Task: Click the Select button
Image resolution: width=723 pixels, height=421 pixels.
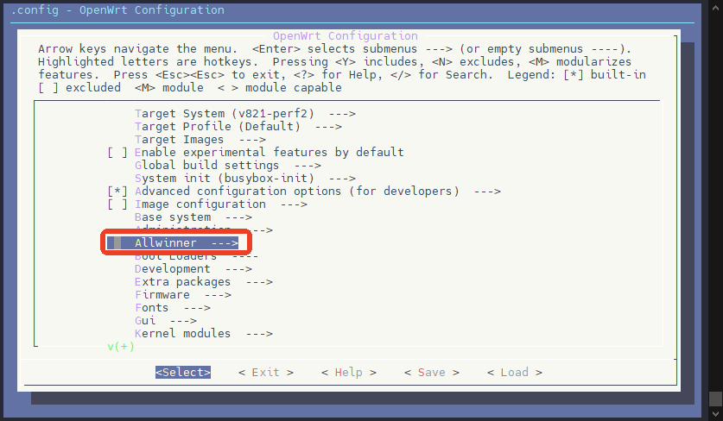Action: (183, 372)
